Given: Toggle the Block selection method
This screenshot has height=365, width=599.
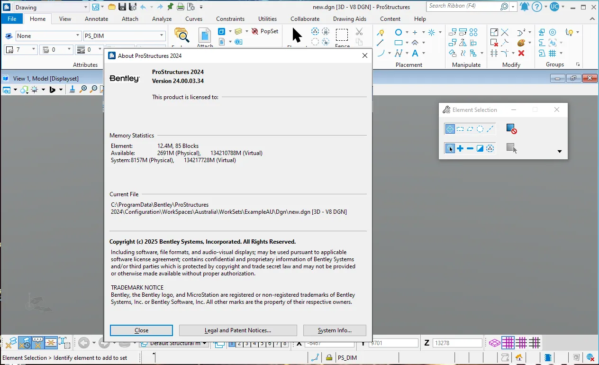Looking at the screenshot, I should [460, 129].
